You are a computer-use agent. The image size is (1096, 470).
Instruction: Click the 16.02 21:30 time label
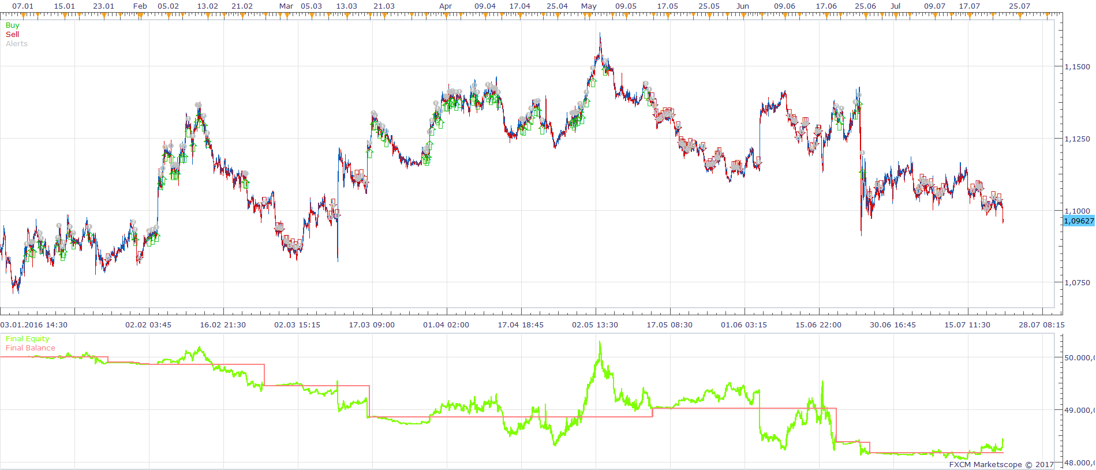pyautogui.click(x=223, y=325)
